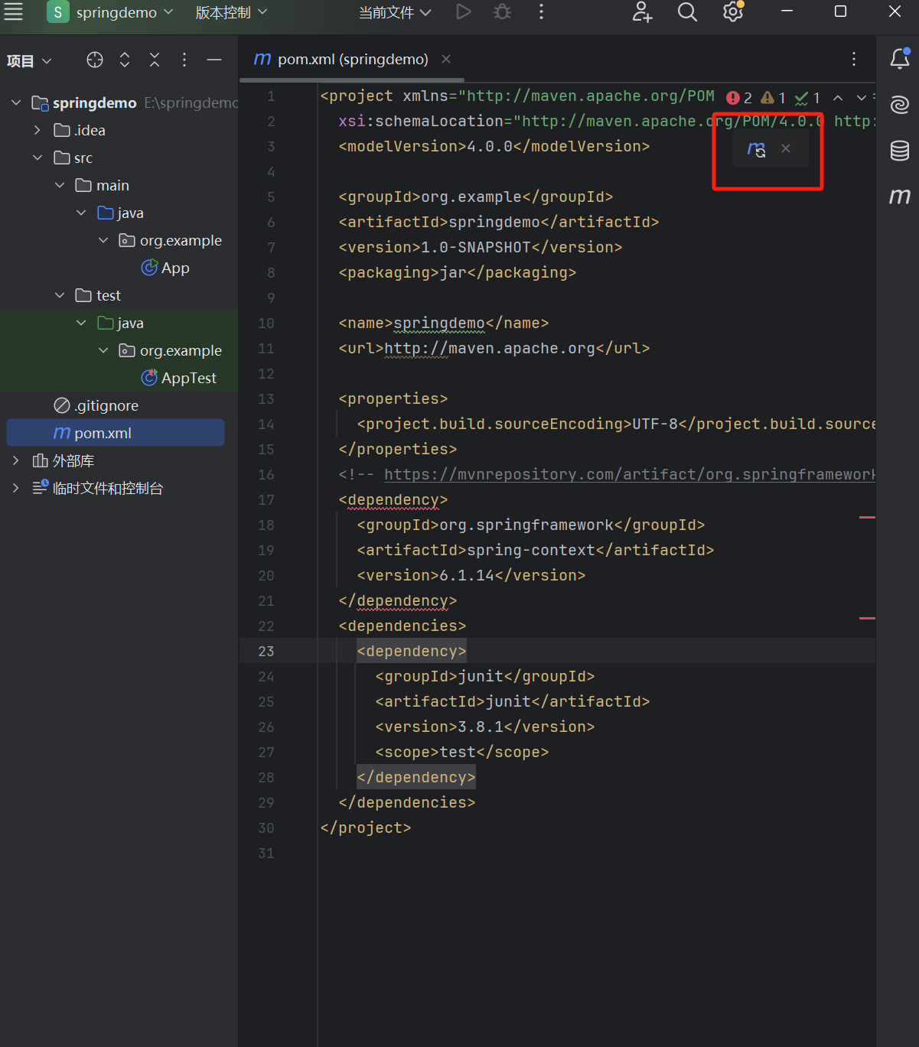Screen dimensions: 919x1047
Task: Expand 临时文件和控制台 node
Action: [x=16, y=488]
